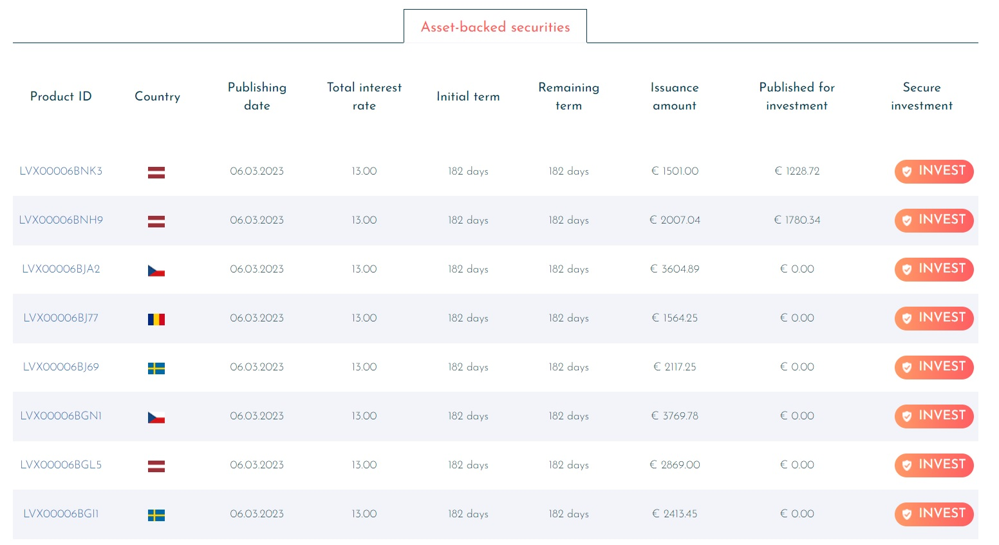Select issuance amount € 2869.00
The image size is (999, 545).
(x=675, y=465)
